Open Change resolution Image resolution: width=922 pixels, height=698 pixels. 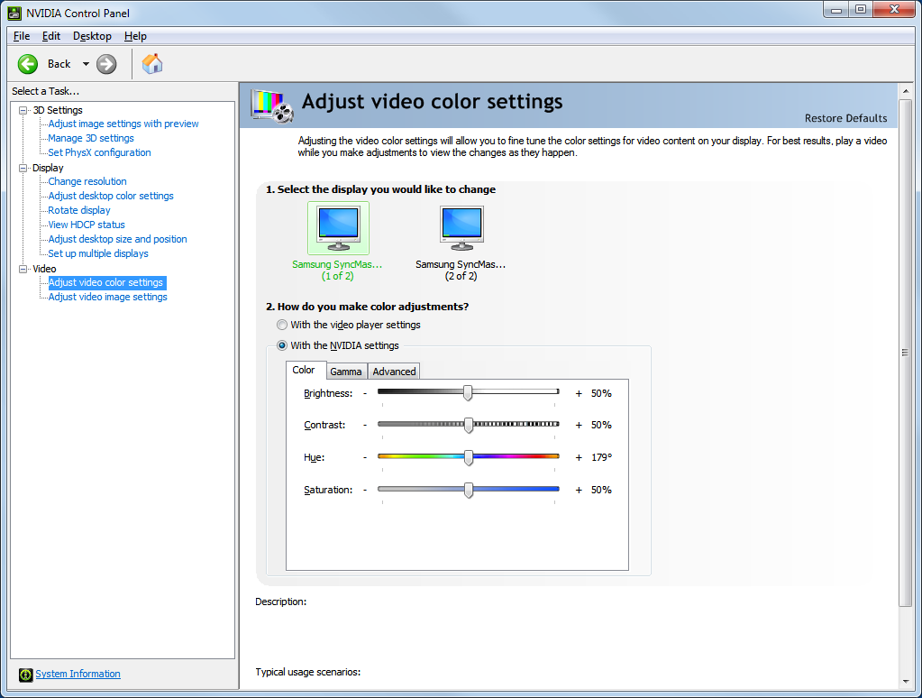87,181
